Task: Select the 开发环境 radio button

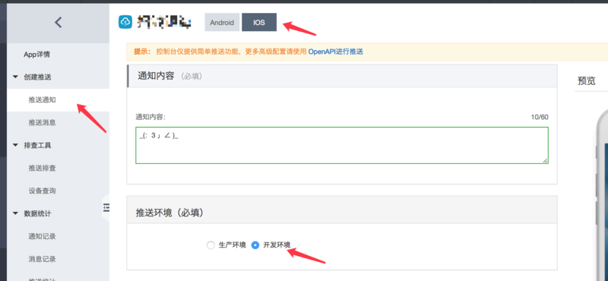Action: click(255, 245)
